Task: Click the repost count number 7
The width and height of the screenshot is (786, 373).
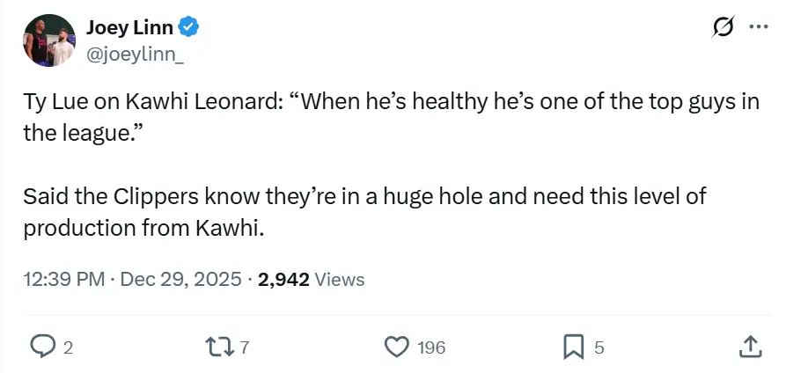Action: point(245,348)
